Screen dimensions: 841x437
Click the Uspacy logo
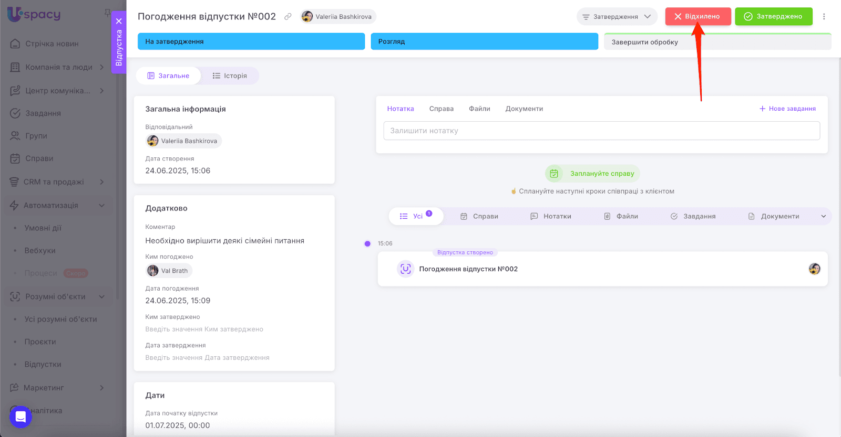tap(34, 14)
